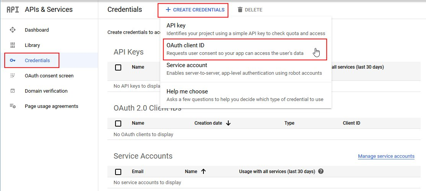Pick Help me choose option

point(245,95)
